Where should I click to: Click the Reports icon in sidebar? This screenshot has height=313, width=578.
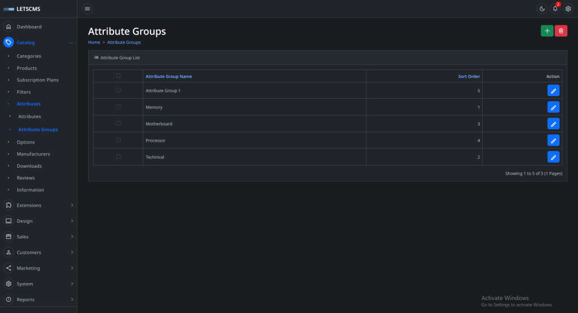(x=8, y=299)
